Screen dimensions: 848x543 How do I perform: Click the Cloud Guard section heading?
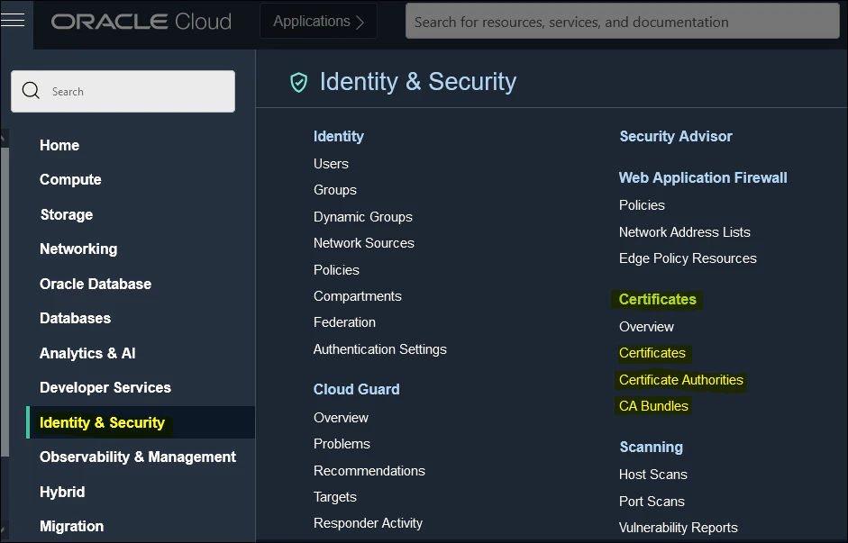click(356, 390)
